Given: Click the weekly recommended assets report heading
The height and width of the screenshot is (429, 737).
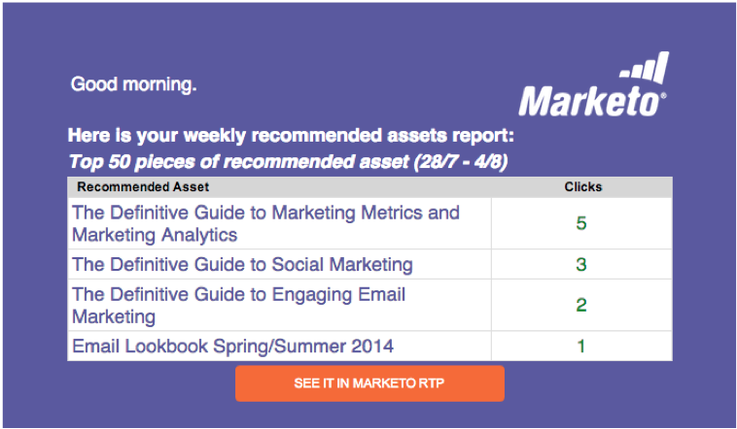Looking at the screenshot, I should [x=291, y=136].
